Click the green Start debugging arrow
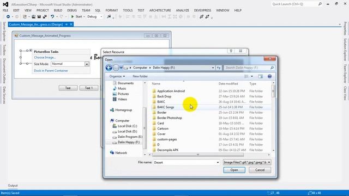The image size is (349, 196). coord(73,17)
